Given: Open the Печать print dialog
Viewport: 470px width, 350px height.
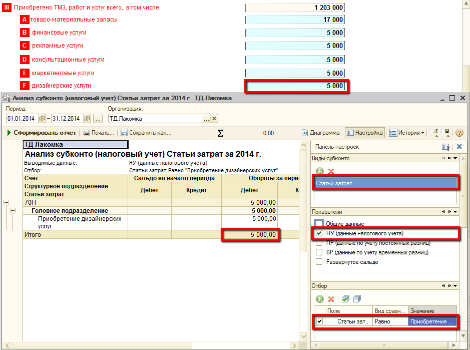Looking at the screenshot, I should tap(99, 133).
